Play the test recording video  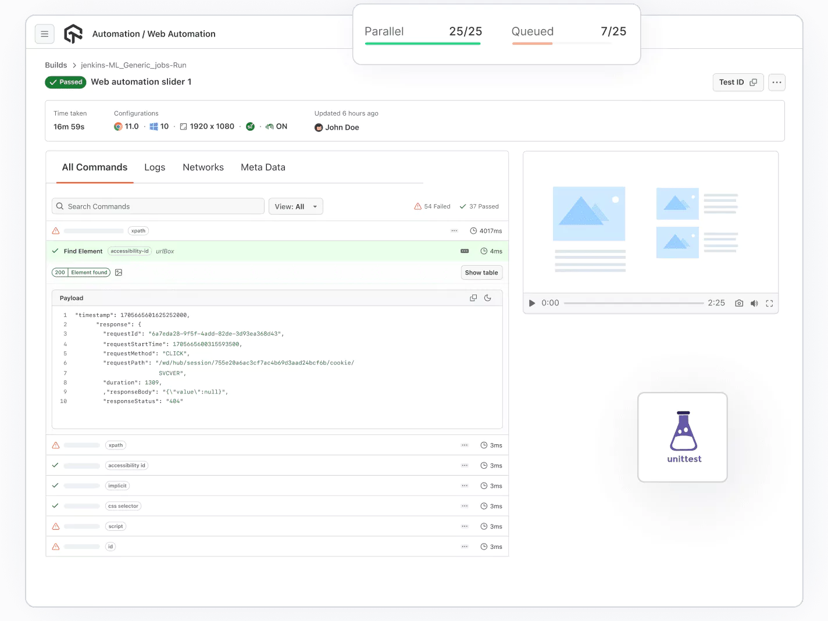tap(531, 303)
